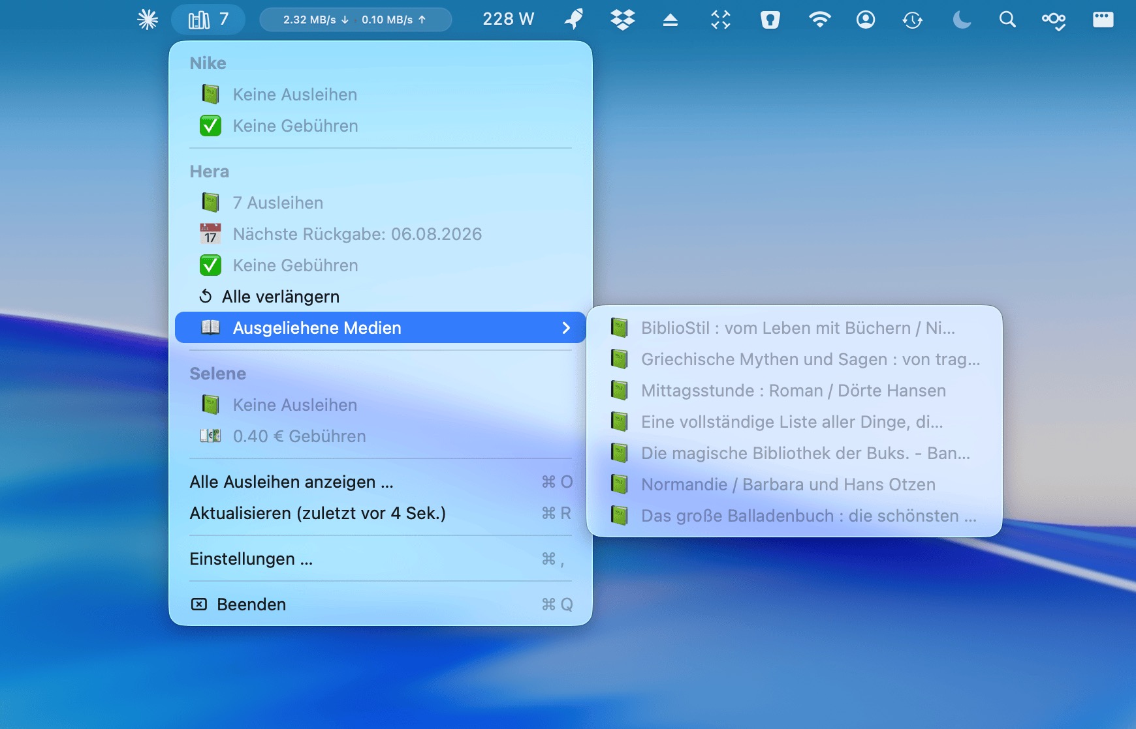Click the four-arrows collapse icon in the menu bar

pyautogui.click(x=721, y=20)
